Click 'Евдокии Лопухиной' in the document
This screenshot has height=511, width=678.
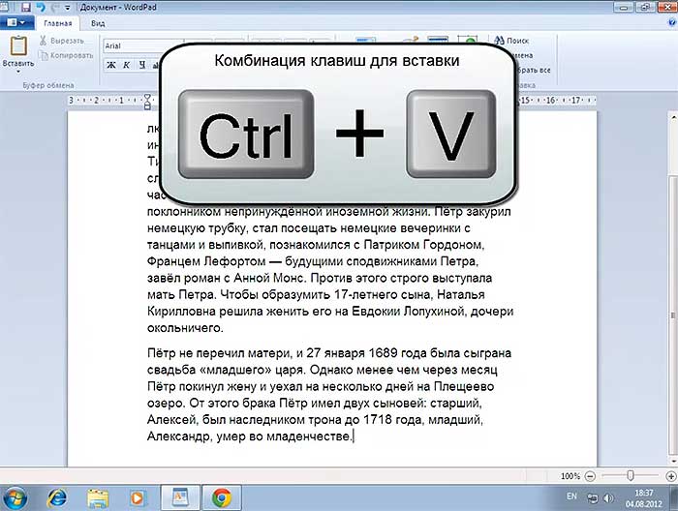pos(408,311)
